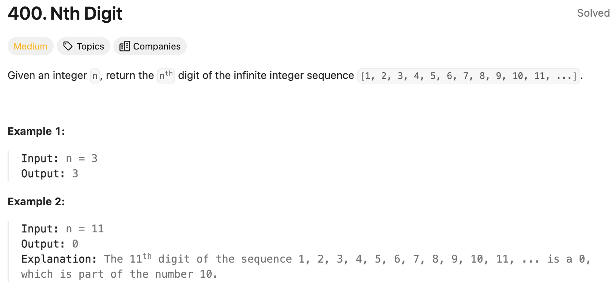Click the Solved status label
Screen dimensions: 614x300
593,13
